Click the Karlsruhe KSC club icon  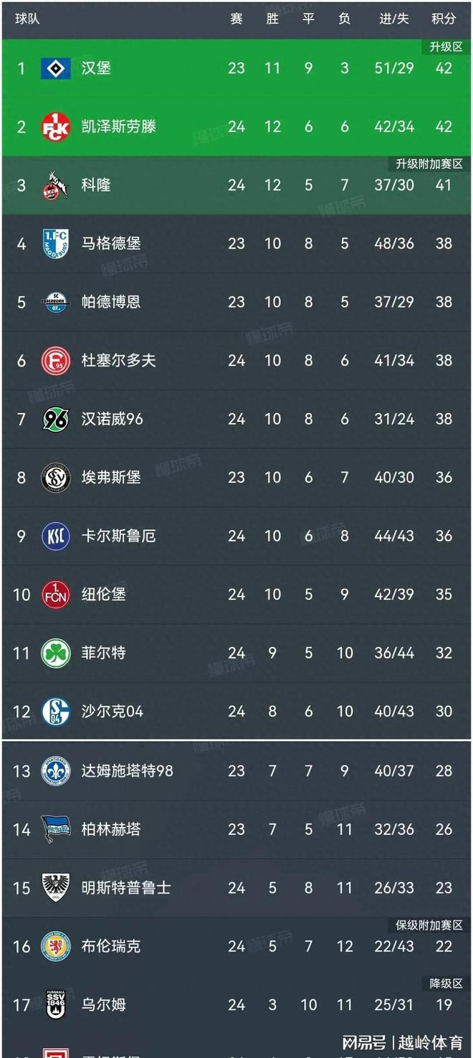pos(55,536)
